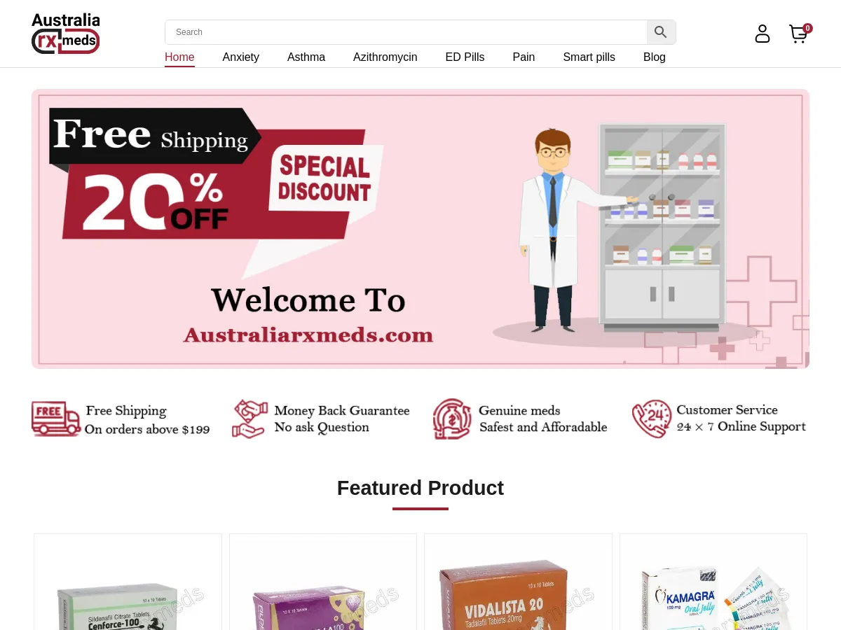Click the search magnifier button

pyautogui.click(x=661, y=32)
